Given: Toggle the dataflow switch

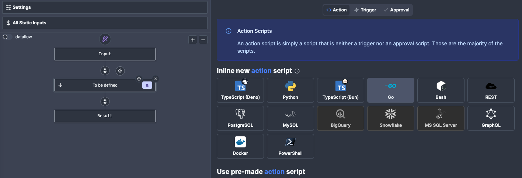Looking at the screenshot, I should [7, 37].
